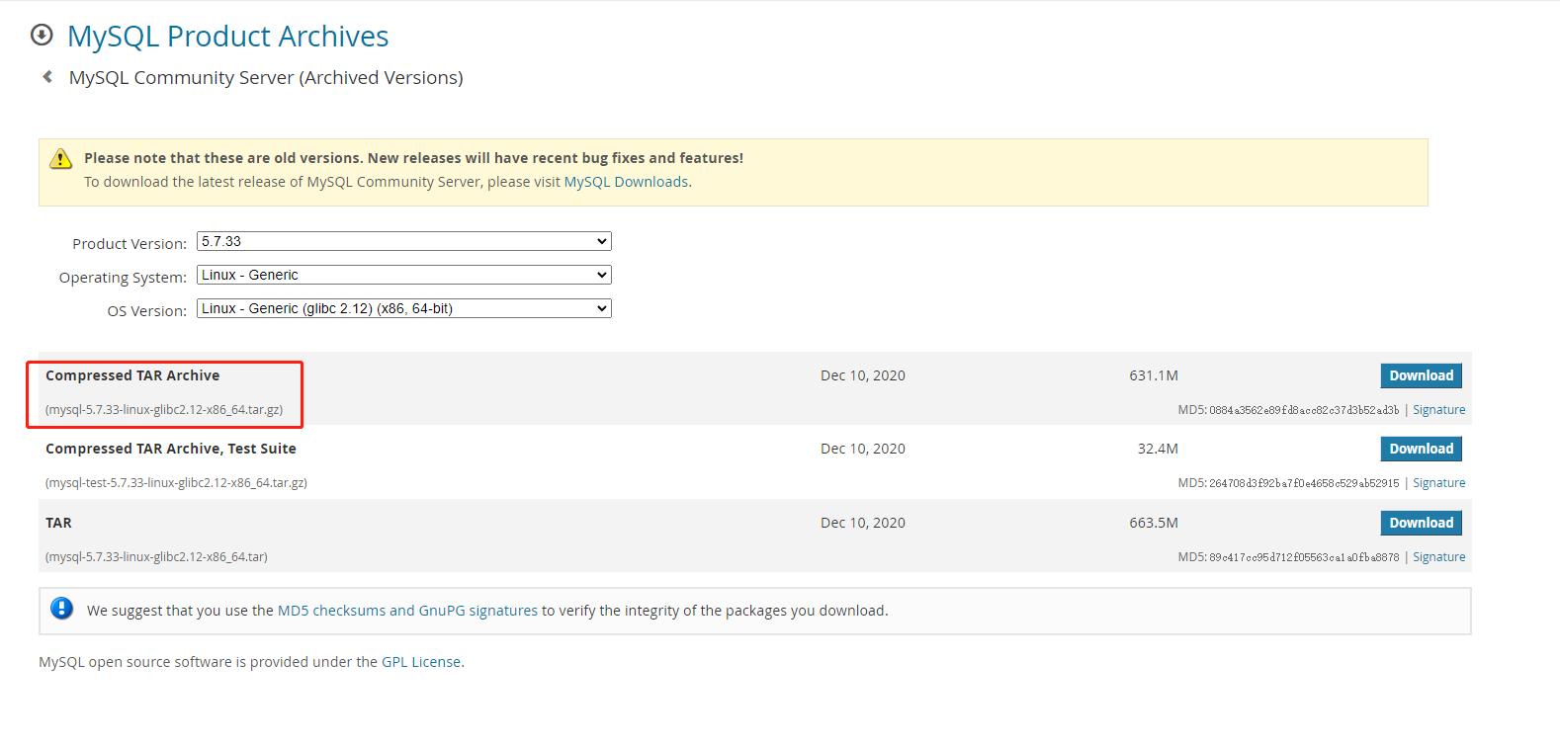
Task: Click the download circle icon beside page title
Action: [x=42, y=36]
